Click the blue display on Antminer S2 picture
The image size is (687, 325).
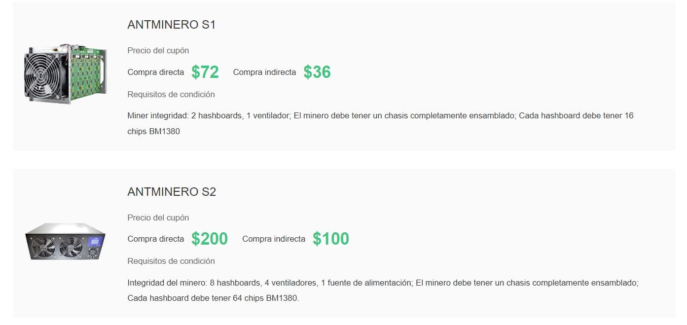(94, 242)
